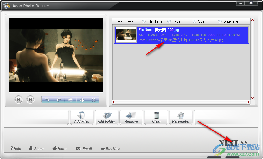Click the file Path text line
The height and width of the screenshot is (159, 263).
coord(181,40)
